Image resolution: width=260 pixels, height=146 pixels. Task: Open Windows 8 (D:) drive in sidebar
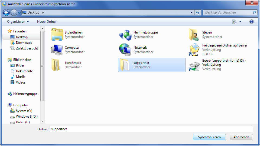[x=27, y=117]
